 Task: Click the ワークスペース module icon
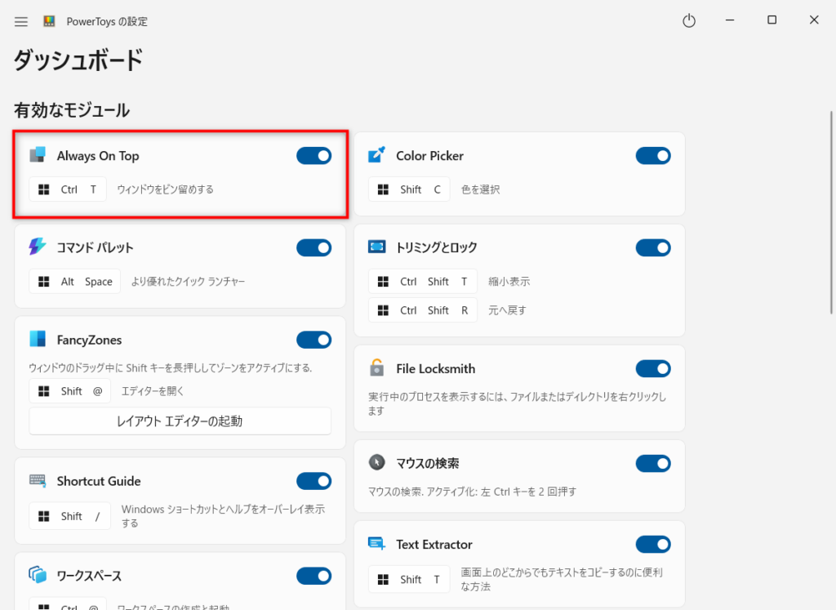[38, 575]
